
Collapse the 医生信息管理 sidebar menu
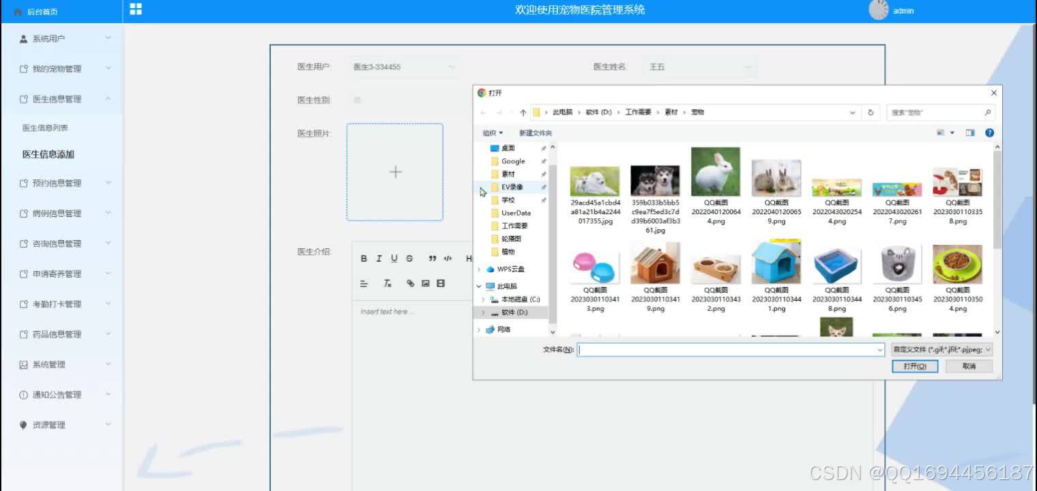tap(61, 99)
